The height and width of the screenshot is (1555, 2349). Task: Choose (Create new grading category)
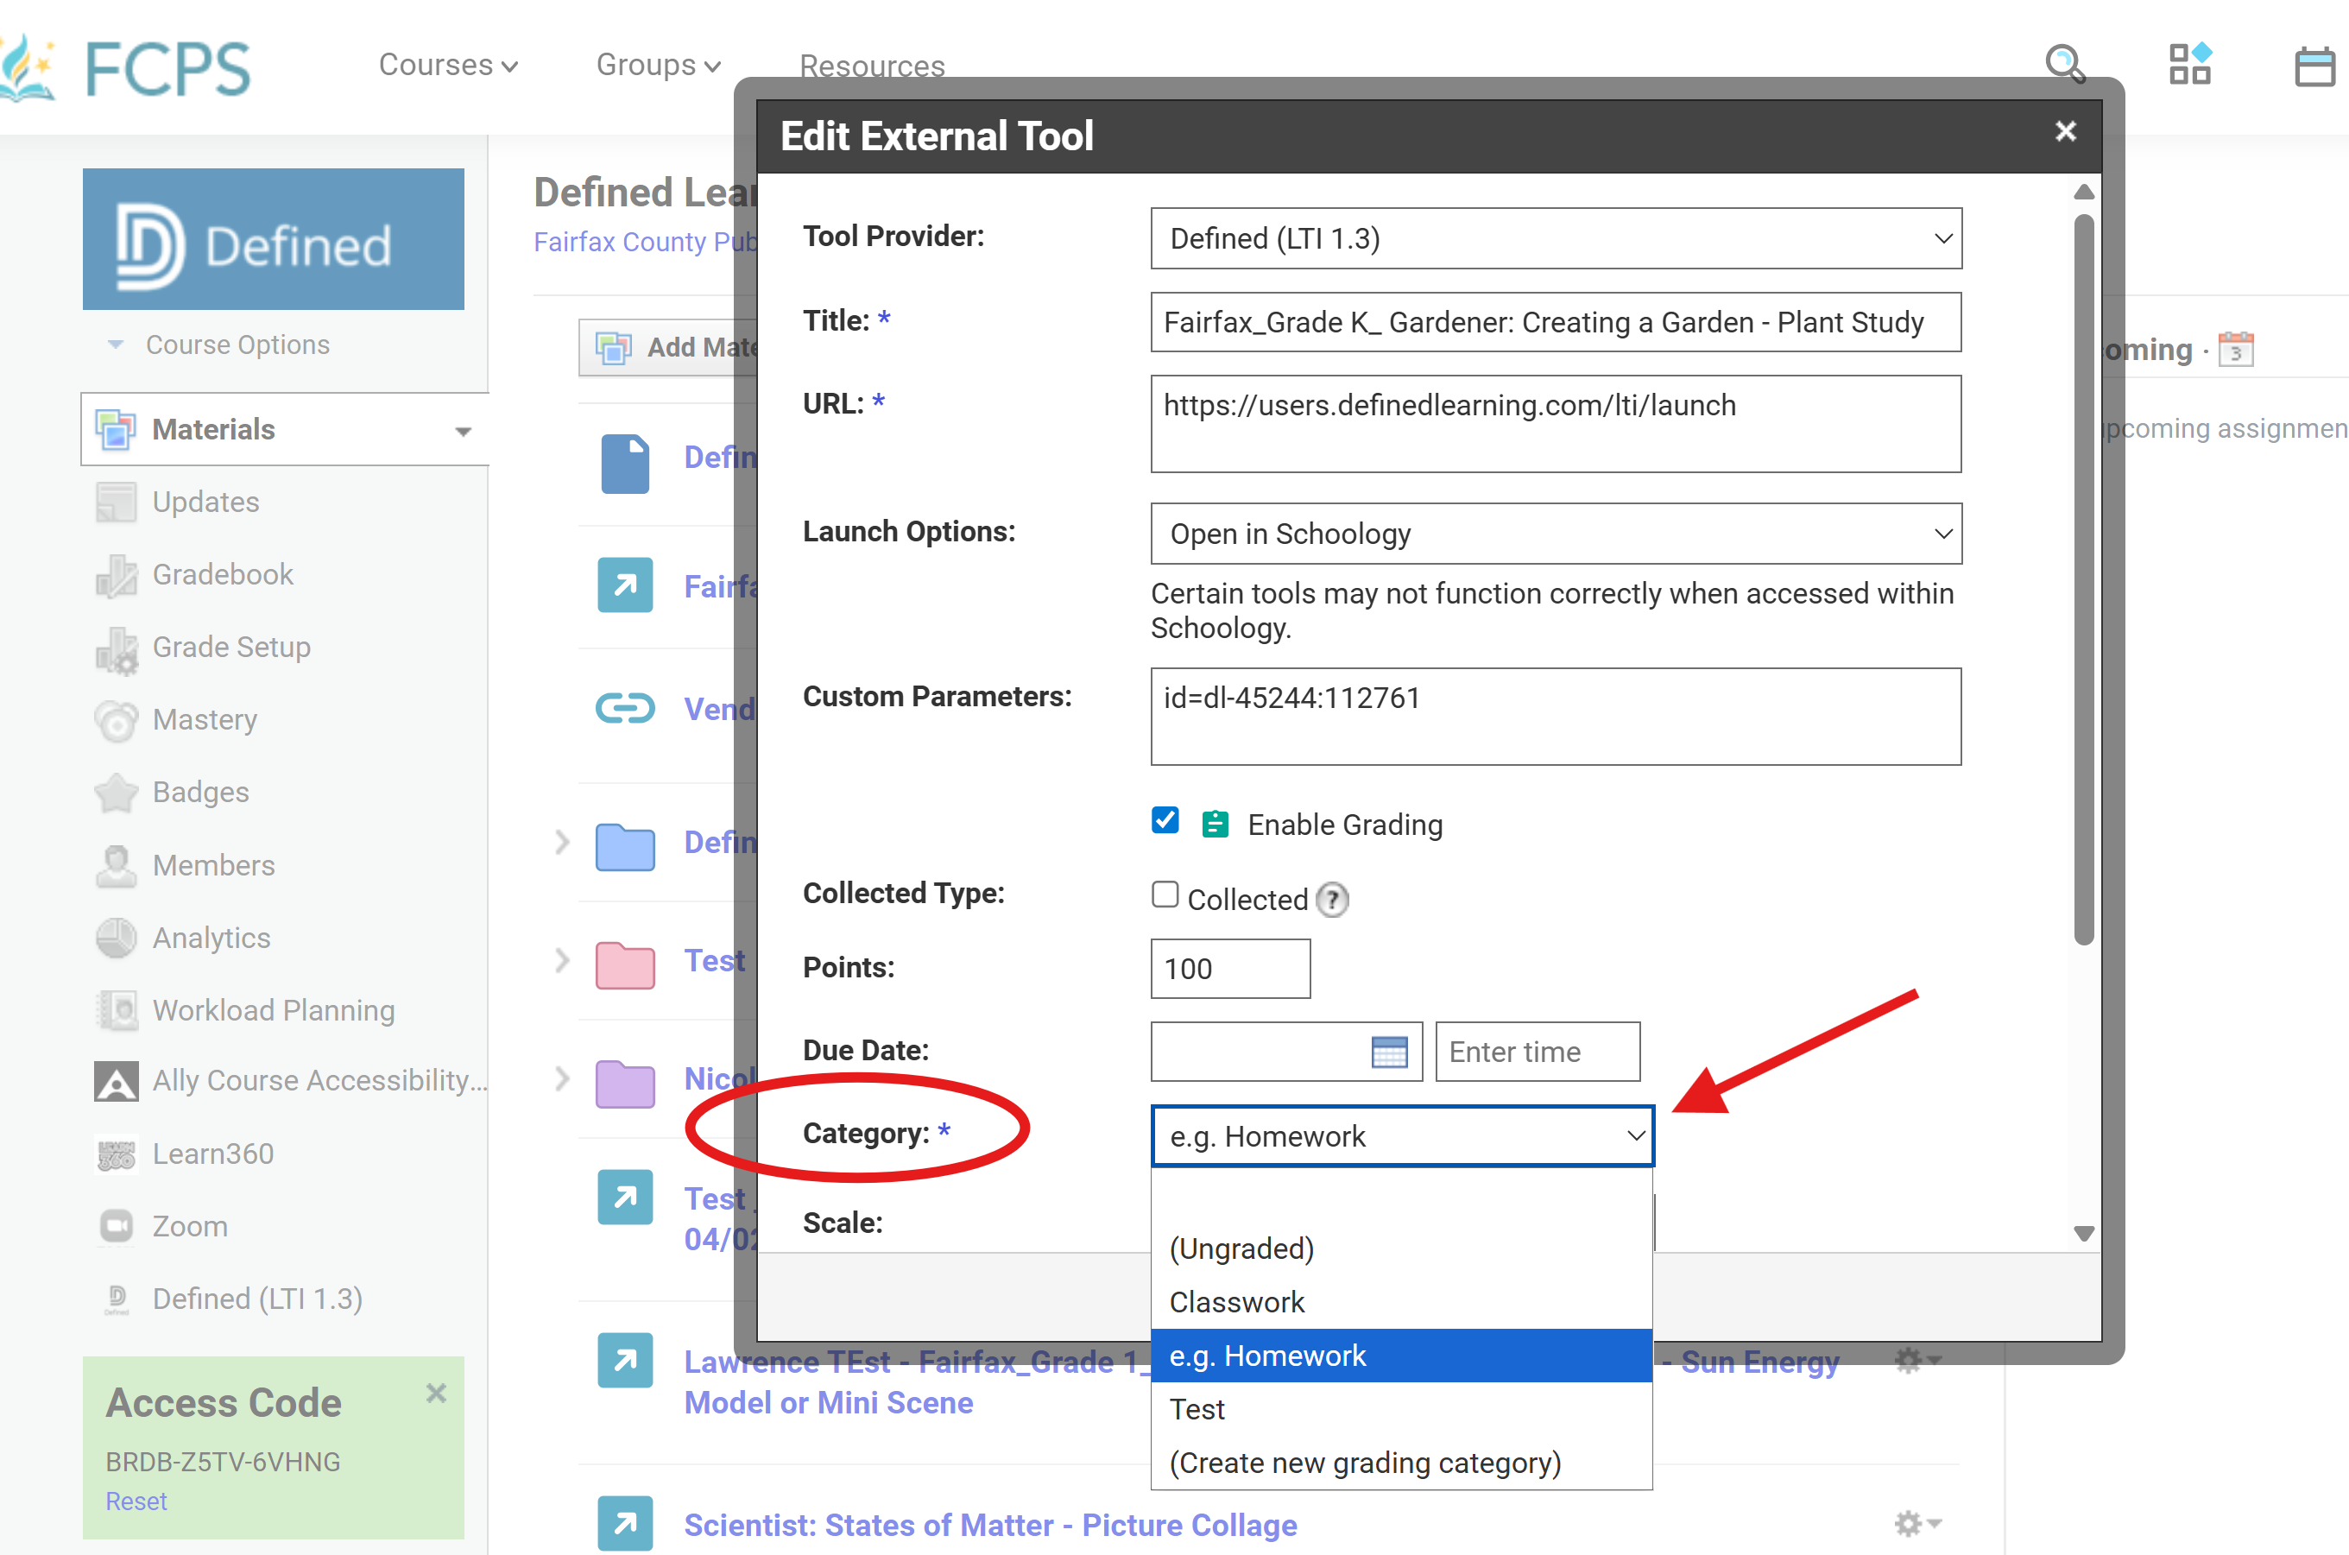pos(1401,1463)
